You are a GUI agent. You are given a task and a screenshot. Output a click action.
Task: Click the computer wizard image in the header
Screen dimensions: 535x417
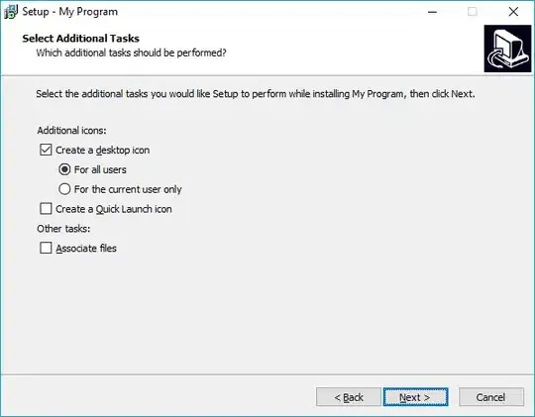coord(507,49)
